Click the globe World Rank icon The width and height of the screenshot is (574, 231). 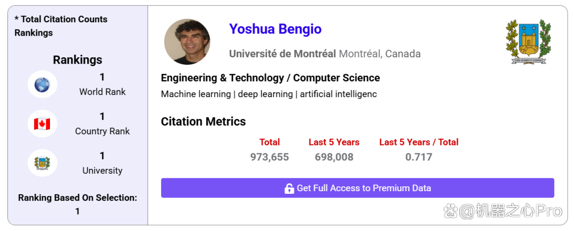pos(42,84)
